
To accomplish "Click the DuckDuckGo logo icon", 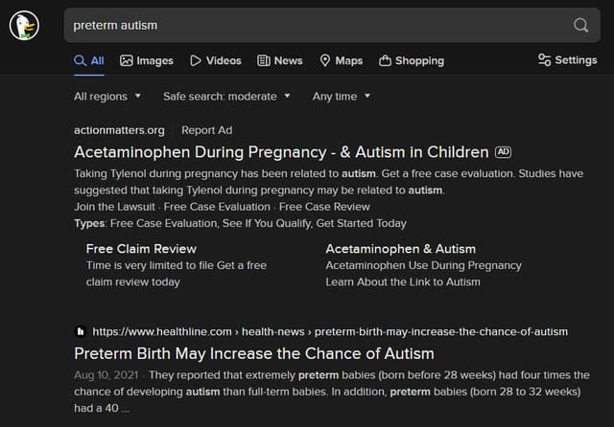I will (25, 26).
